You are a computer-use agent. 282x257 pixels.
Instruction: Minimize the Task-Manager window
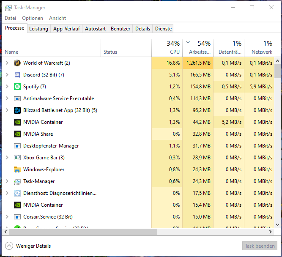coord(233,7)
